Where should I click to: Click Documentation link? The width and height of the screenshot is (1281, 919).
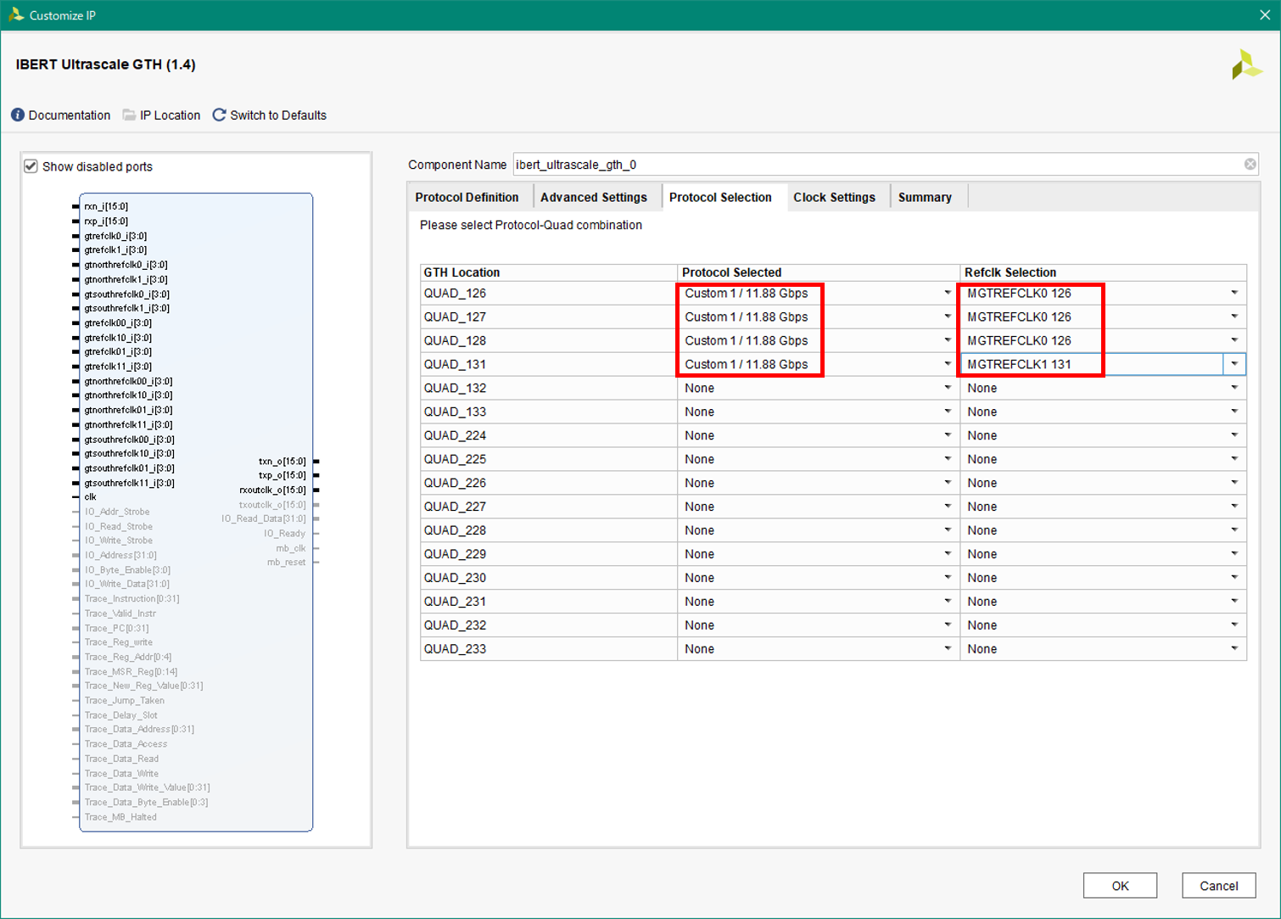(x=70, y=115)
